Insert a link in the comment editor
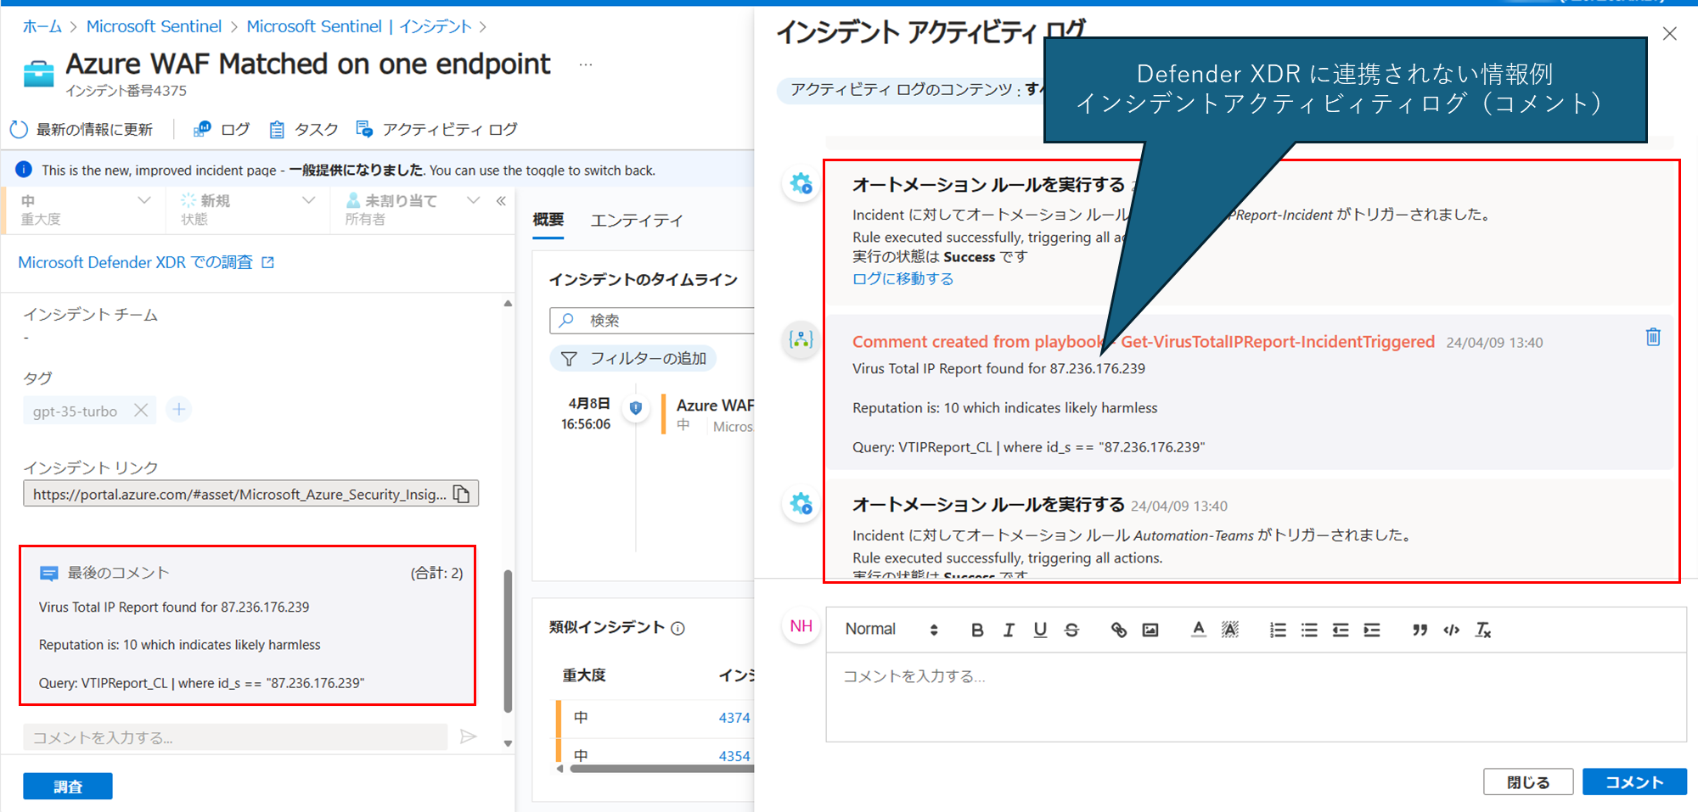This screenshot has width=1698, height=812. [1119, 630]
